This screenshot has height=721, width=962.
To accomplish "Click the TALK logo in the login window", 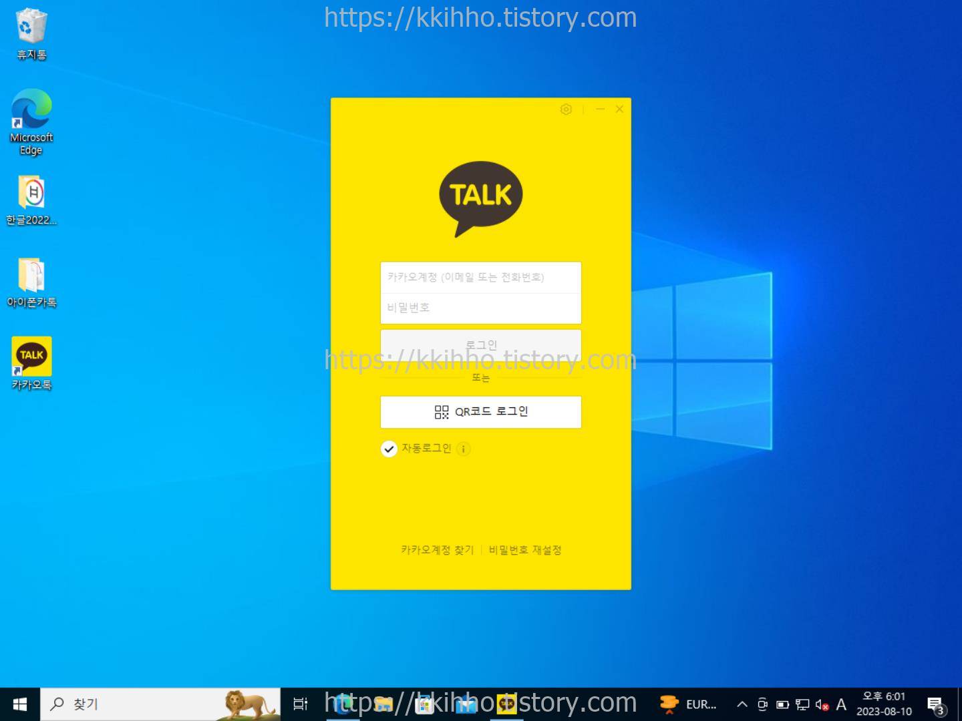I will [481, 198].
